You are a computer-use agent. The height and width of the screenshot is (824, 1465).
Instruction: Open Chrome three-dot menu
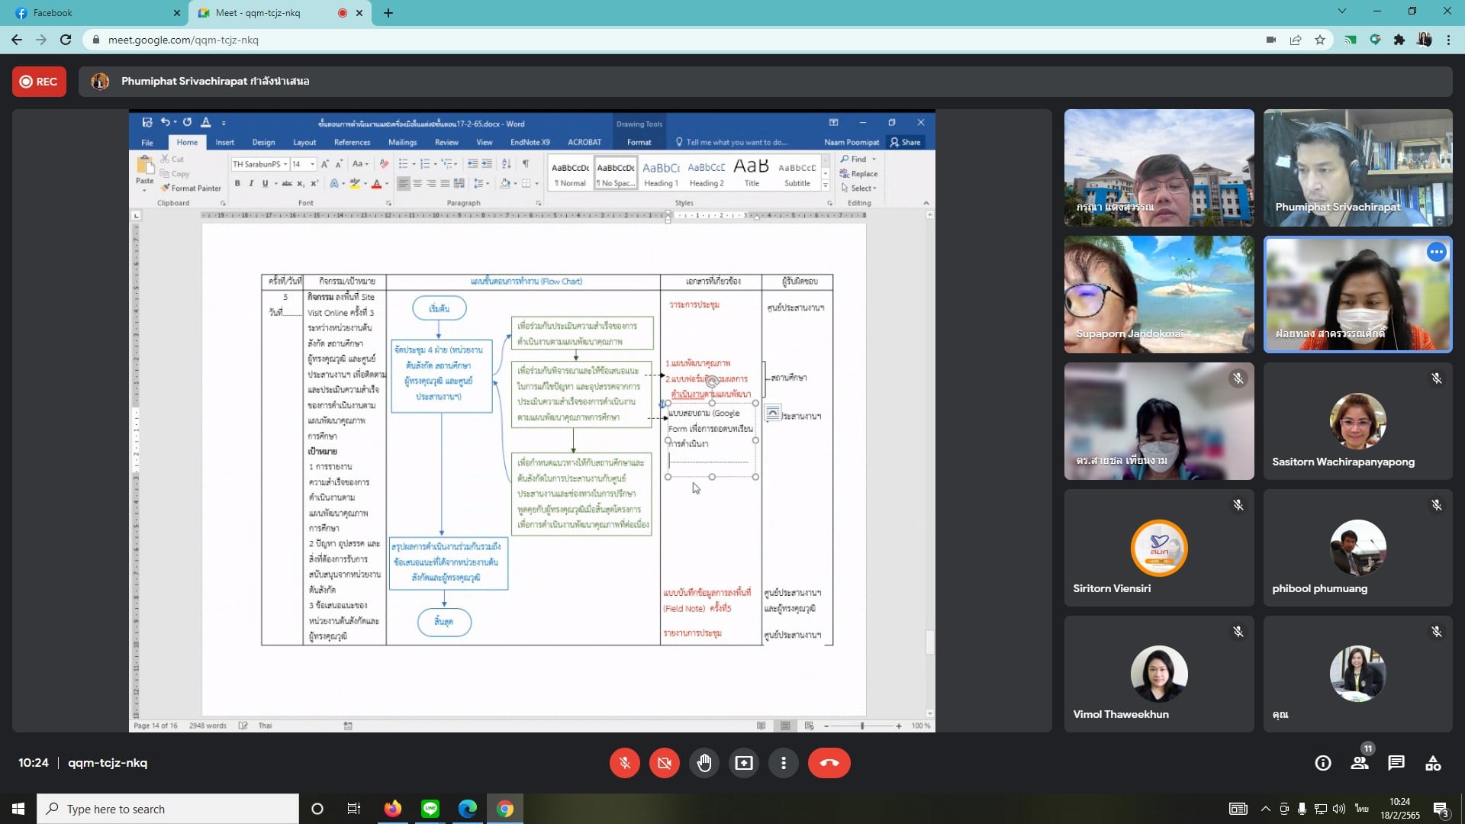[x=1448, y=40]
